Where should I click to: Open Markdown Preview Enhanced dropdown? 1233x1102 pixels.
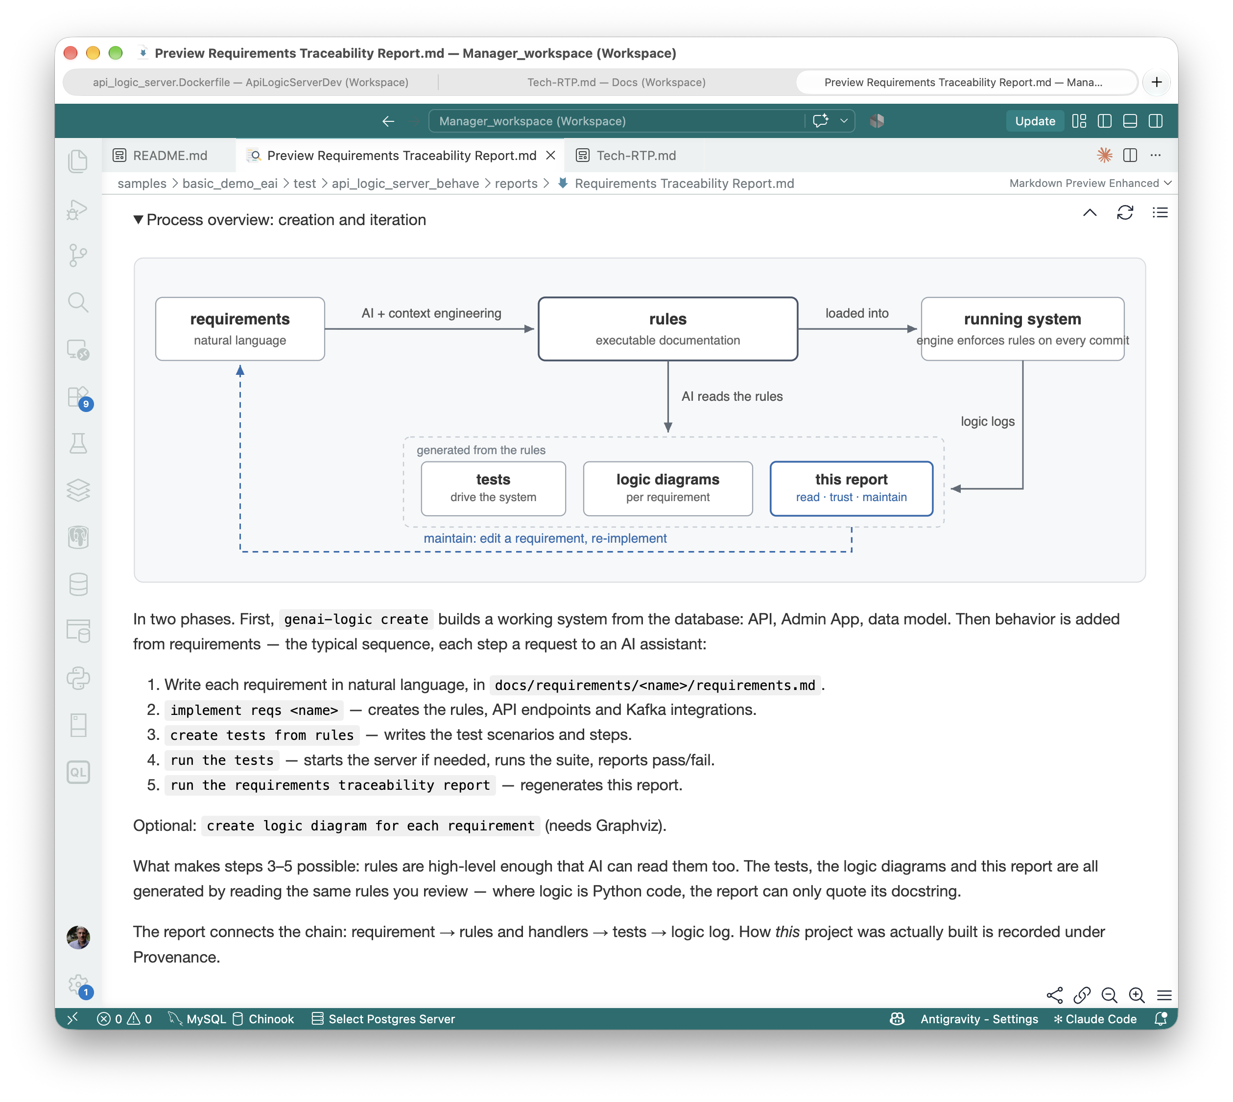(1090, 183)
